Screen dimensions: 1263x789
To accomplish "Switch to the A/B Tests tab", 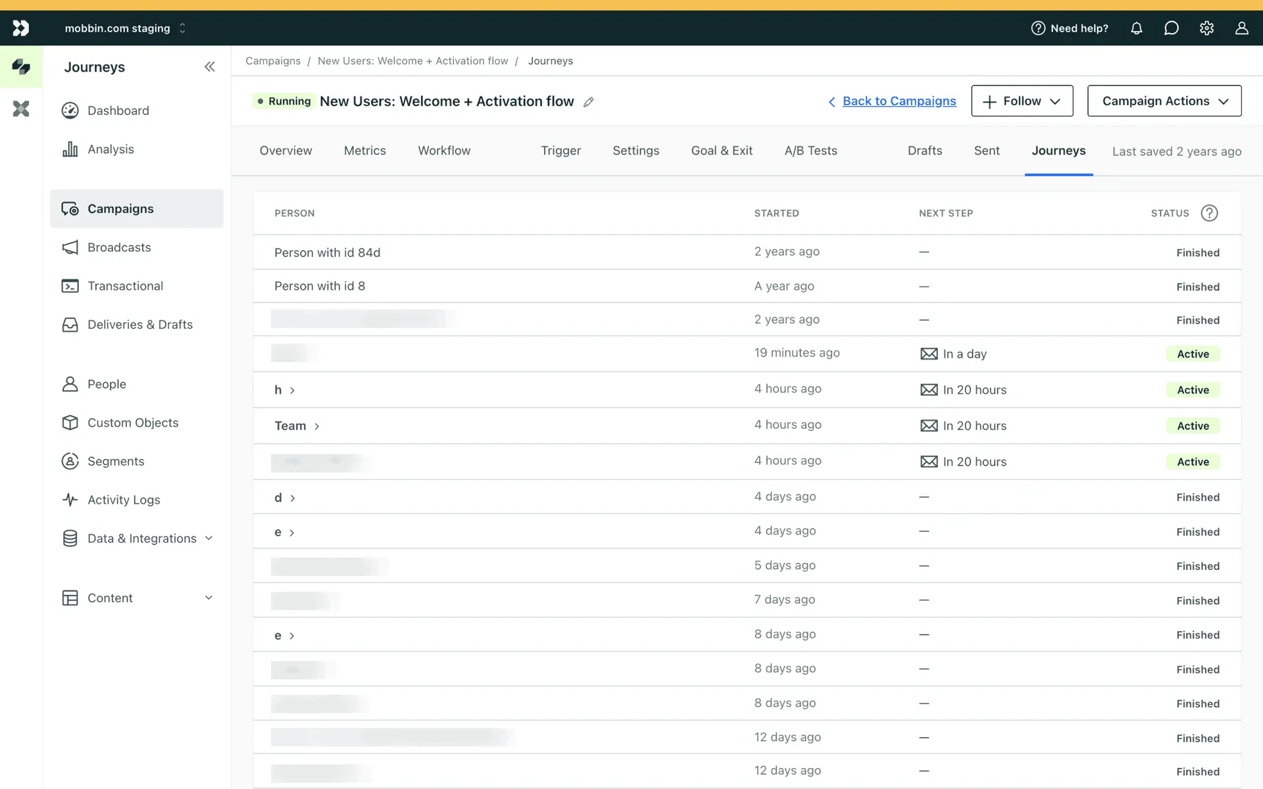I will click(x=810, y=151).
